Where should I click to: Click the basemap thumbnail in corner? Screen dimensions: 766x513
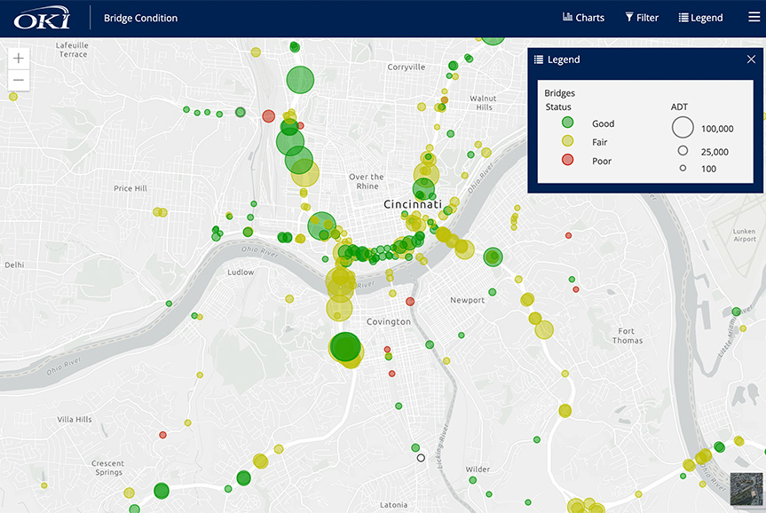(746, 490)
